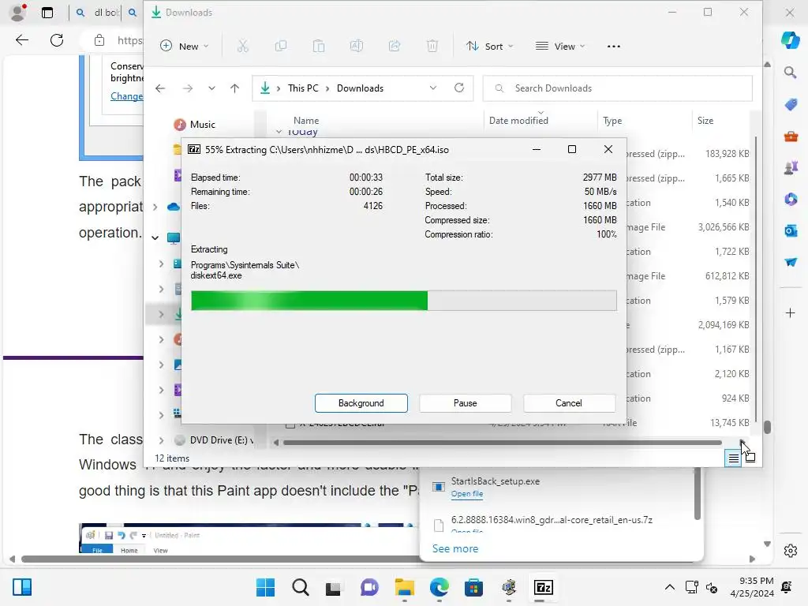Show hidden system tray icons
This screenshot has height=606, width=808.
(669, 587)
